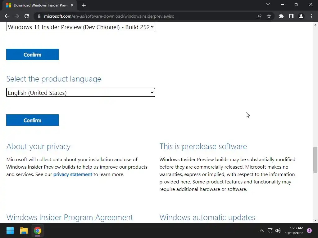The height and width of the screenshot is (238, 318).
Task: Show hidden system tray icons
Action: pos(262,231)
